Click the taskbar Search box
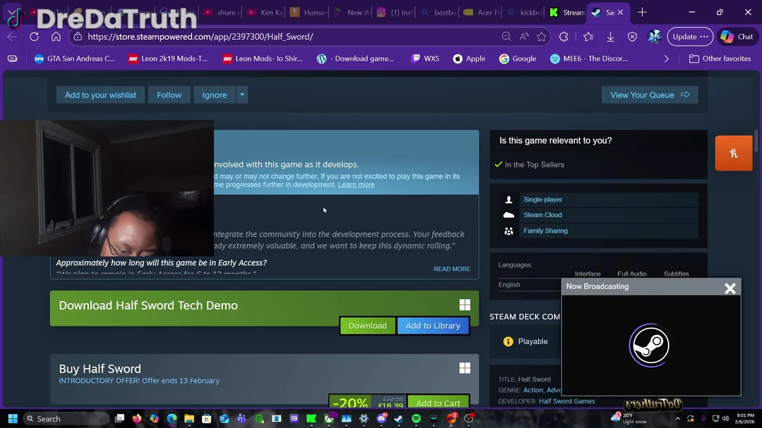Viewport: 762px width, 428px height. pyautogui.click(x=65, y=418)
